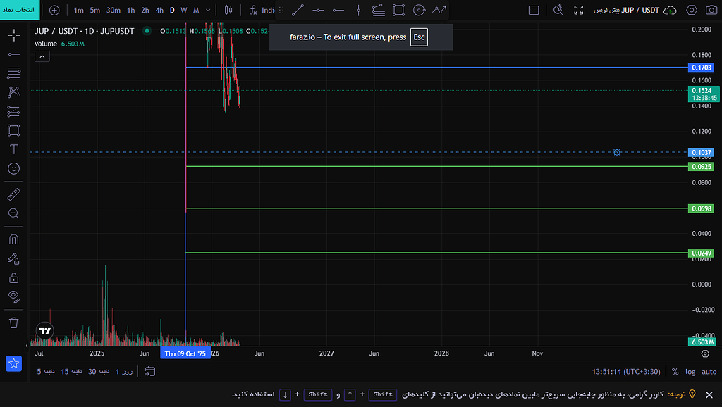Expand the timeframe interval dropdown arrow

click(x=208, y=10)
